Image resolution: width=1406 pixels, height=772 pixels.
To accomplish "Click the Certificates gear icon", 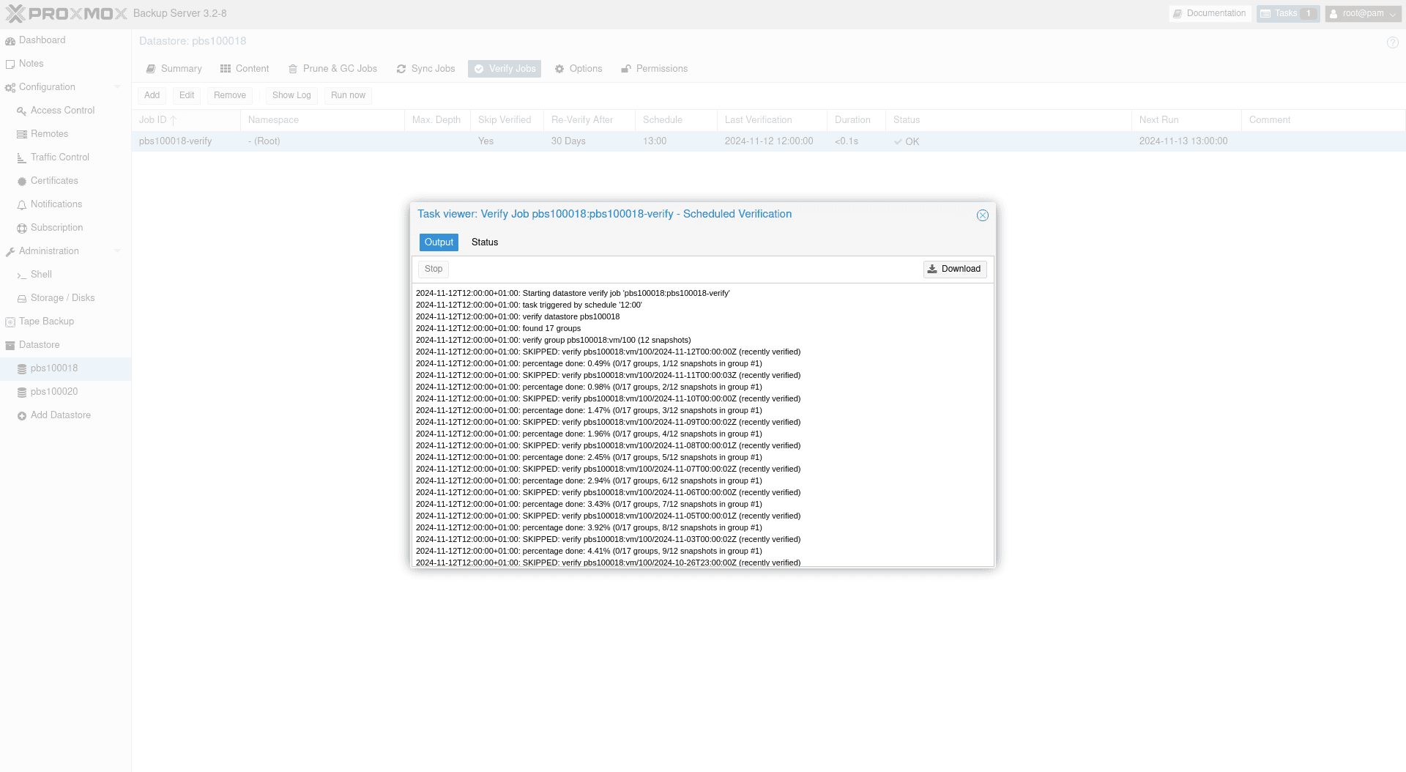I will [22, 182].
